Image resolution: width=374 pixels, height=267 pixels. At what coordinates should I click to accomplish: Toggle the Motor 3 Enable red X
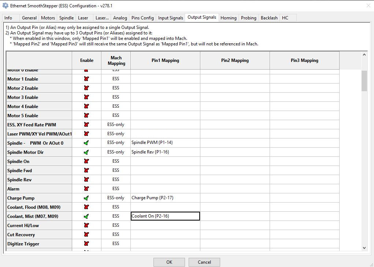86,97
